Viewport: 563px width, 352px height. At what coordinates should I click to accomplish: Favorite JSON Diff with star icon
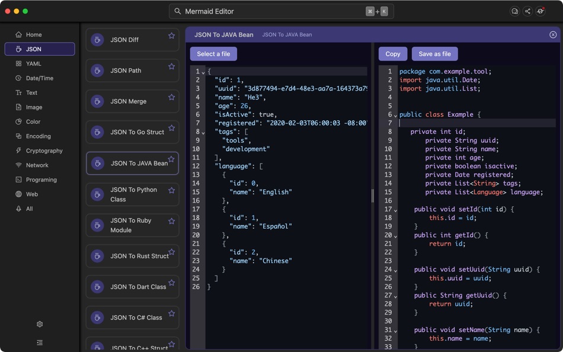click(x=172, y=36)
